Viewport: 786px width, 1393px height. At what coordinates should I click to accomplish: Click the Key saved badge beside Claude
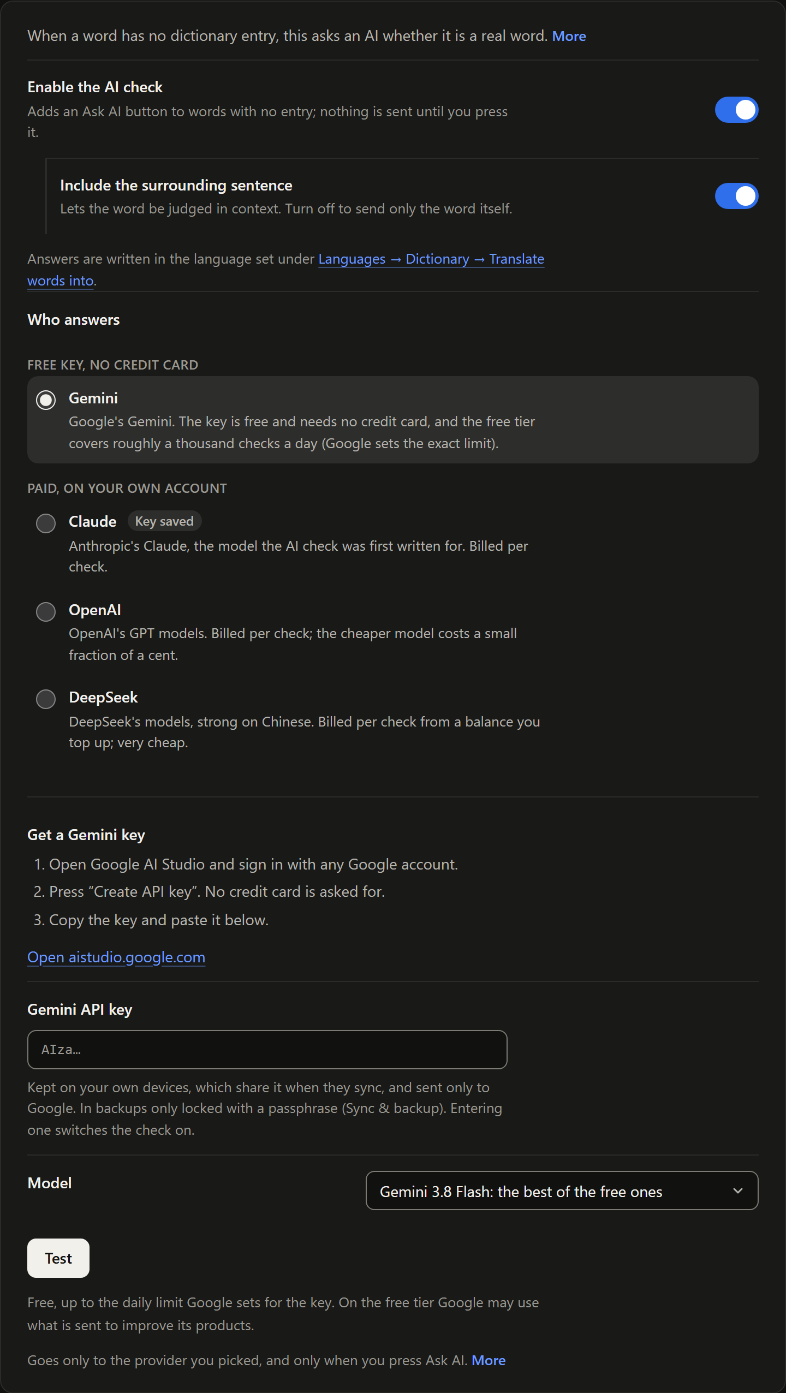pyautogui.click(x=164, y=521)
